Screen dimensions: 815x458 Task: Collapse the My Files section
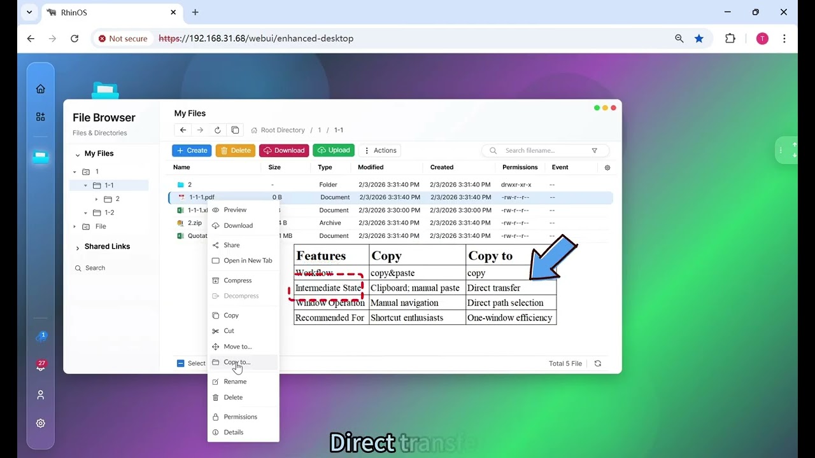coord(78,154)
